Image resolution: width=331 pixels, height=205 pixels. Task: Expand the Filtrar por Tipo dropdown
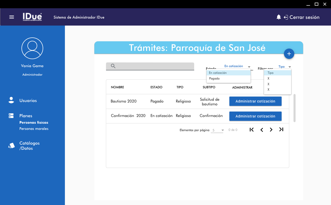point(290,67)
